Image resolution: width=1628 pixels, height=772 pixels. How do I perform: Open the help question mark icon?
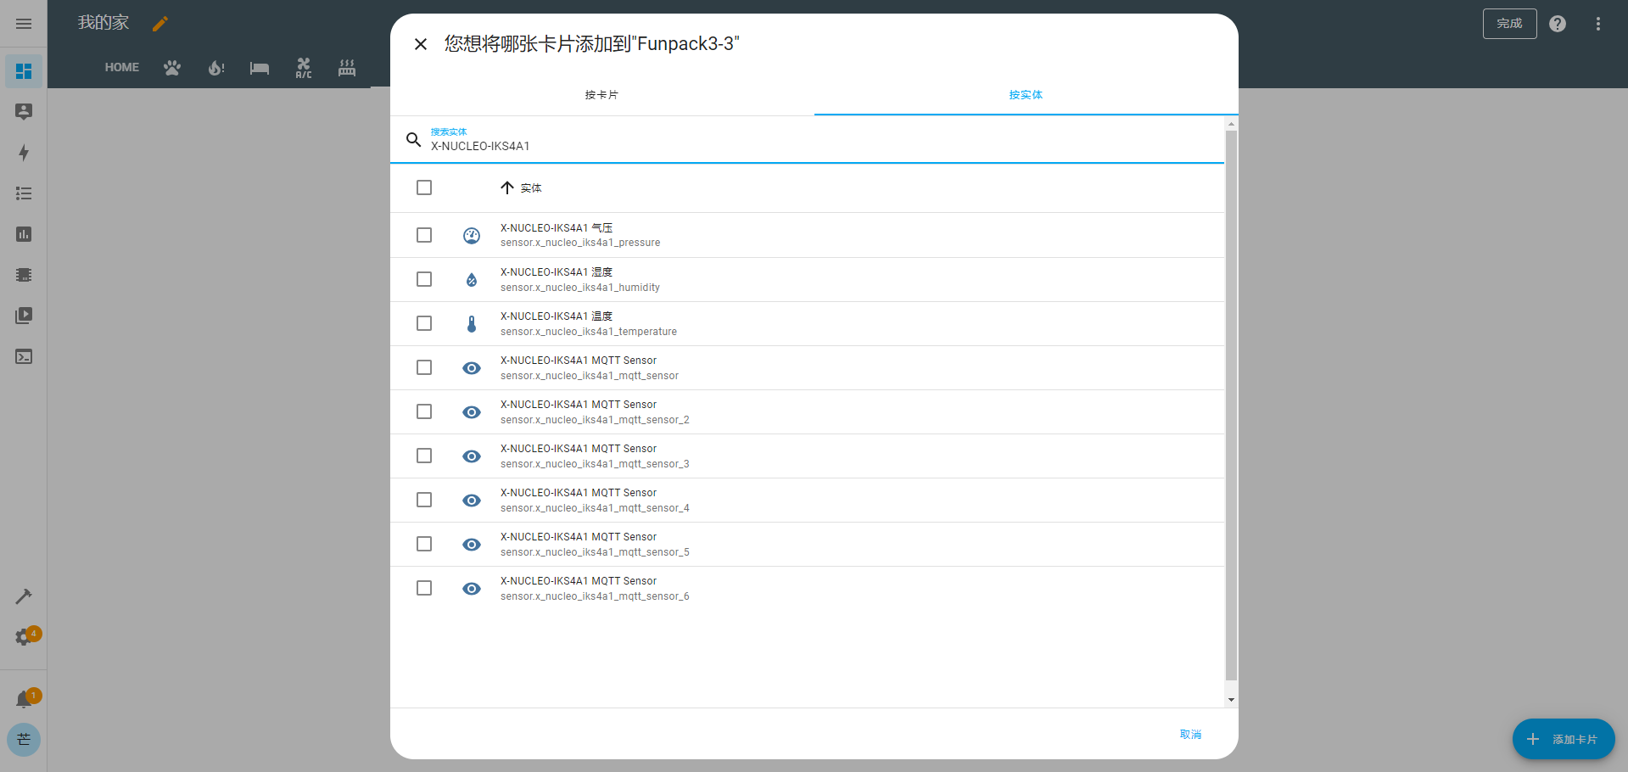pyautogui.click(x=1558, y=24)
